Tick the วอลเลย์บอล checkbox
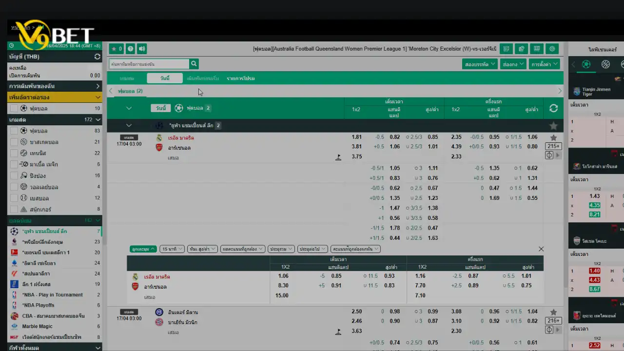The height and width of the screenshot is (351, 624). point(14,187)
